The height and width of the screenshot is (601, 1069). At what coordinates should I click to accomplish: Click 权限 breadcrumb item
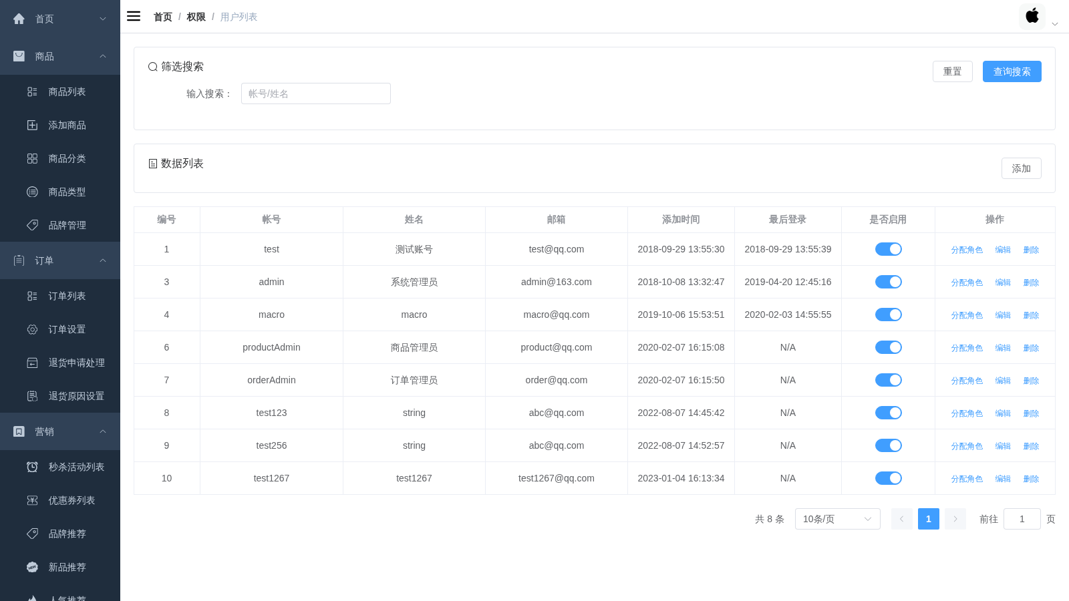click(x=196, y=17)
